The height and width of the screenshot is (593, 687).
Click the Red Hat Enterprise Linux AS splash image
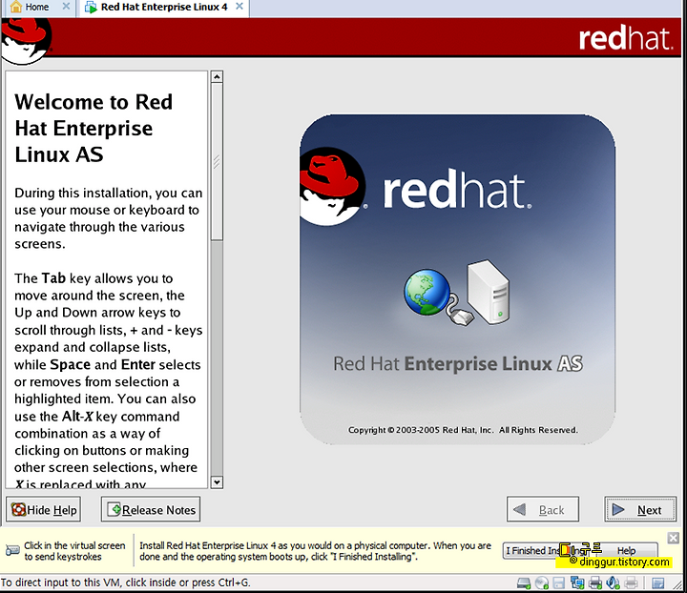tap(457, 279)
